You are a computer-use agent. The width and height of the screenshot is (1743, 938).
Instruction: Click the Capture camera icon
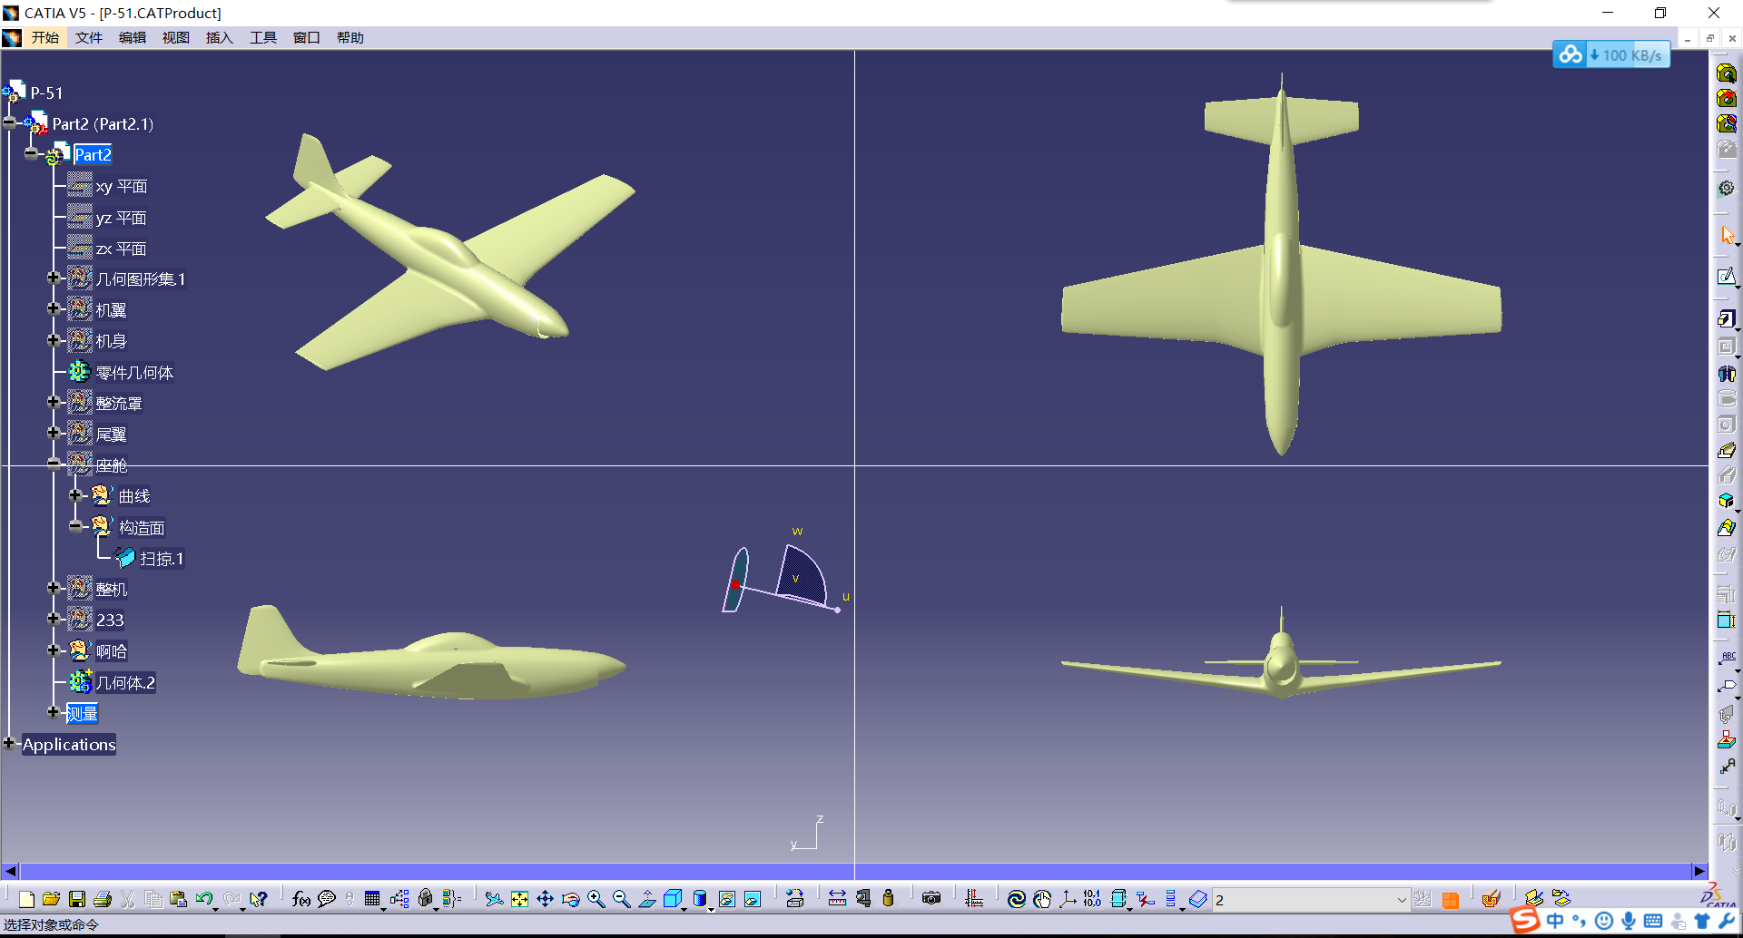point(931,899)
